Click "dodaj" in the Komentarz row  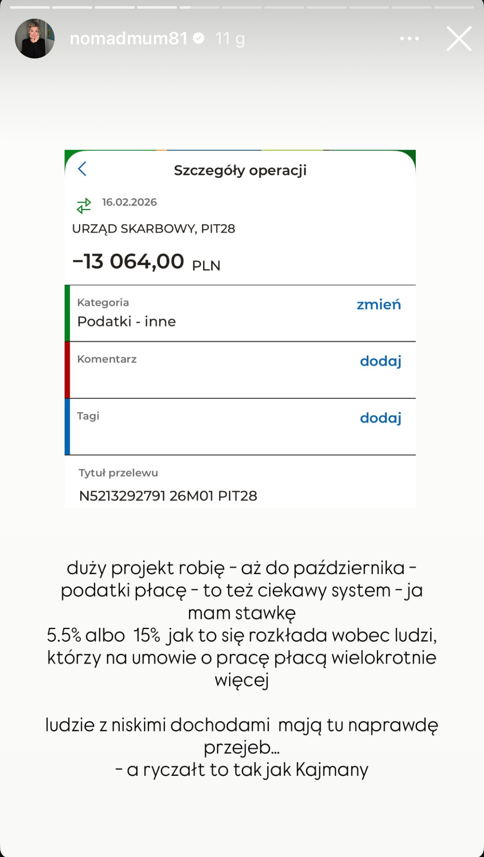tap(381, 361)
